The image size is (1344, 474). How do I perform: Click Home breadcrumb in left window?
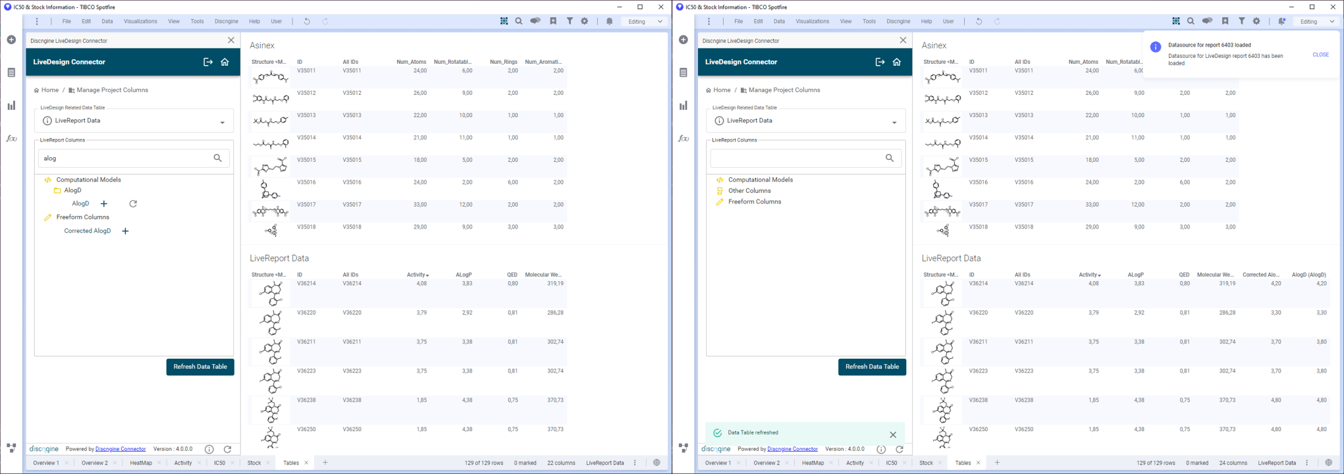coord(46,90)
